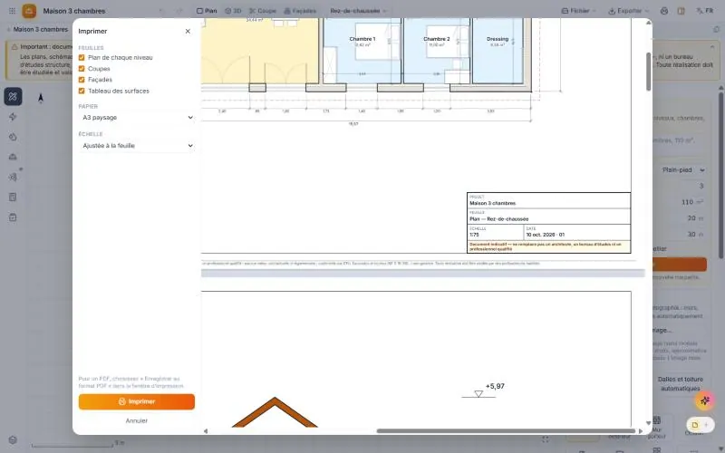The height and width of the screenshot is (453, 725).
Task: Click the vertical scrollbar of the print preview
Action: pyautogui.click(x=648, y=72)
